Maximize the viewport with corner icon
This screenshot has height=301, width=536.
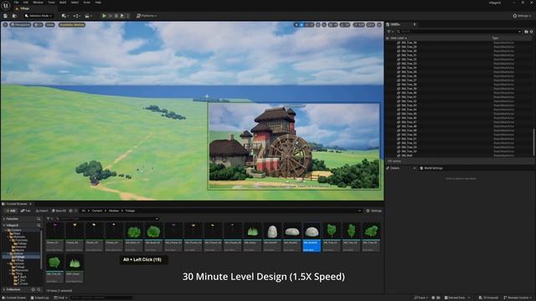click(379, 25)
